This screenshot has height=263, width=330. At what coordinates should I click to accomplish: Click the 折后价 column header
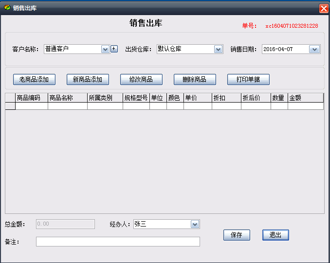(256, 98)
